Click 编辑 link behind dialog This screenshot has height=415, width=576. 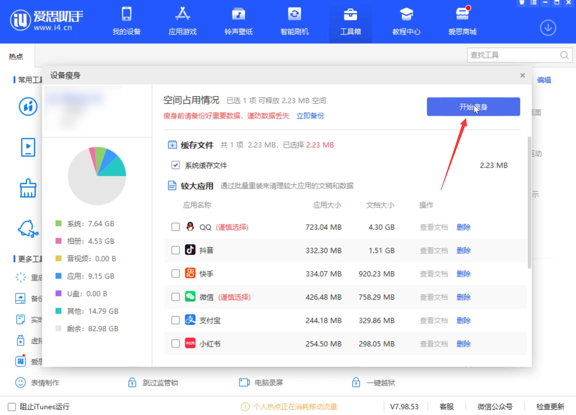(544, 80)
